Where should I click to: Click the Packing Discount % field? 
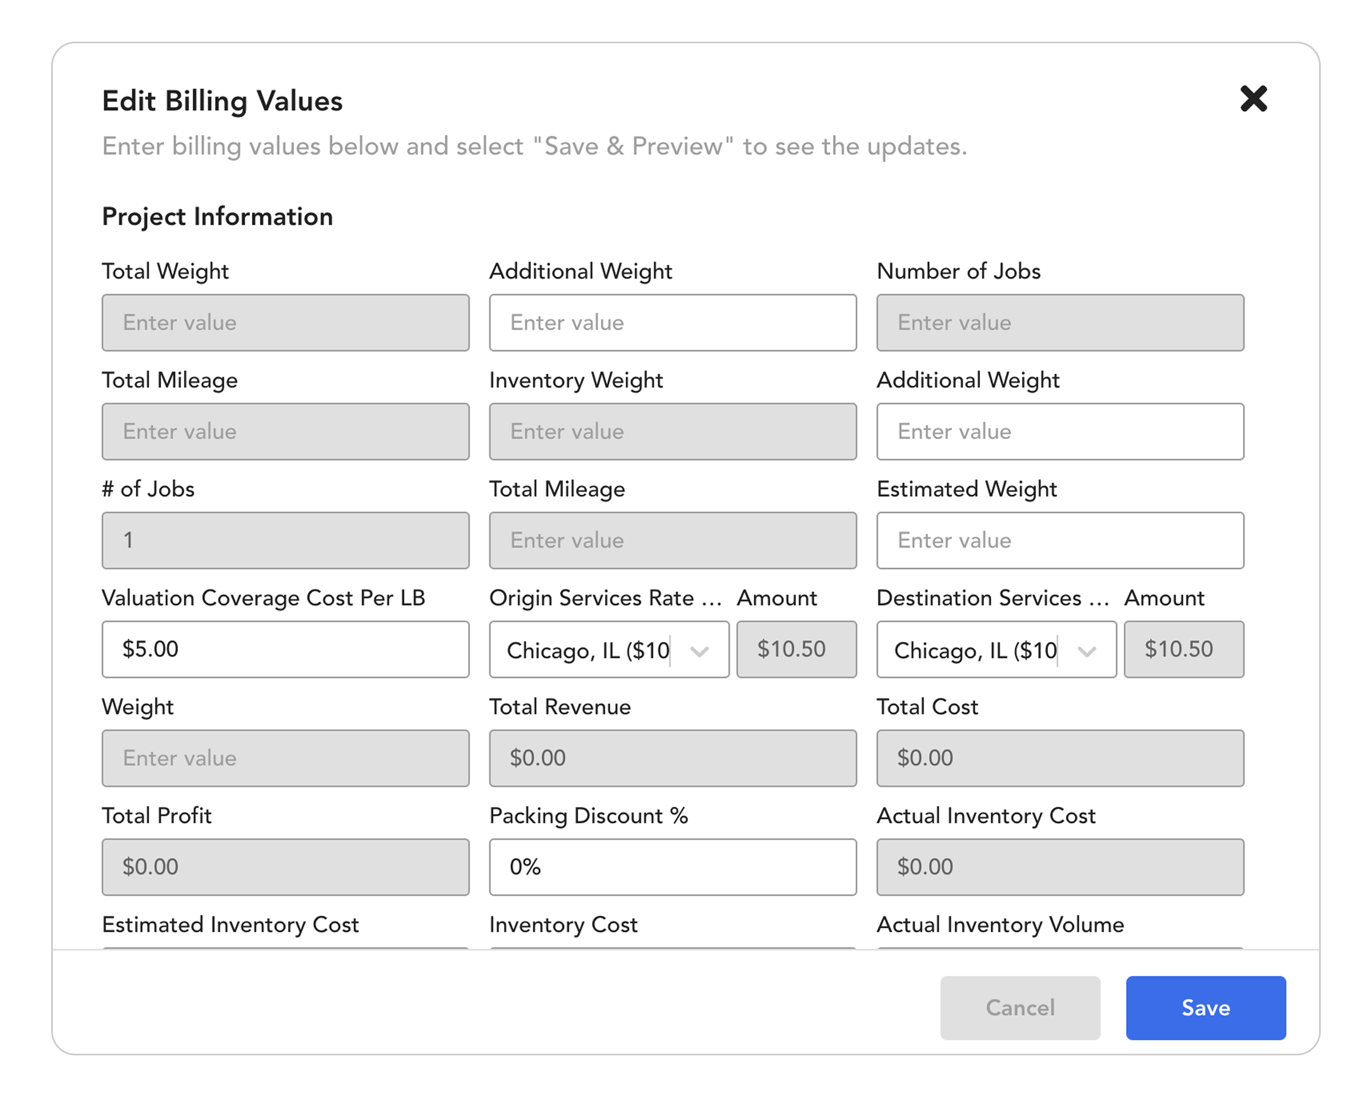pos(673,866)
